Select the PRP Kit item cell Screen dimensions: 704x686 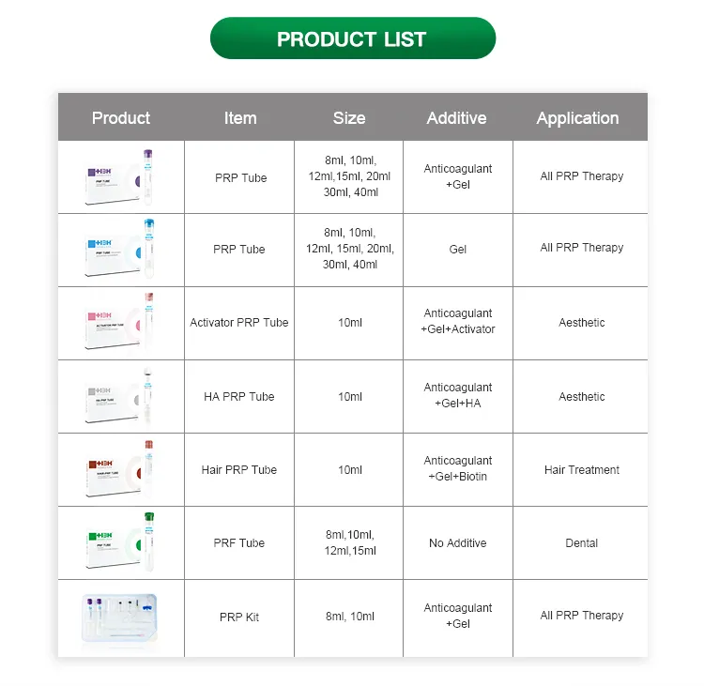239,617
